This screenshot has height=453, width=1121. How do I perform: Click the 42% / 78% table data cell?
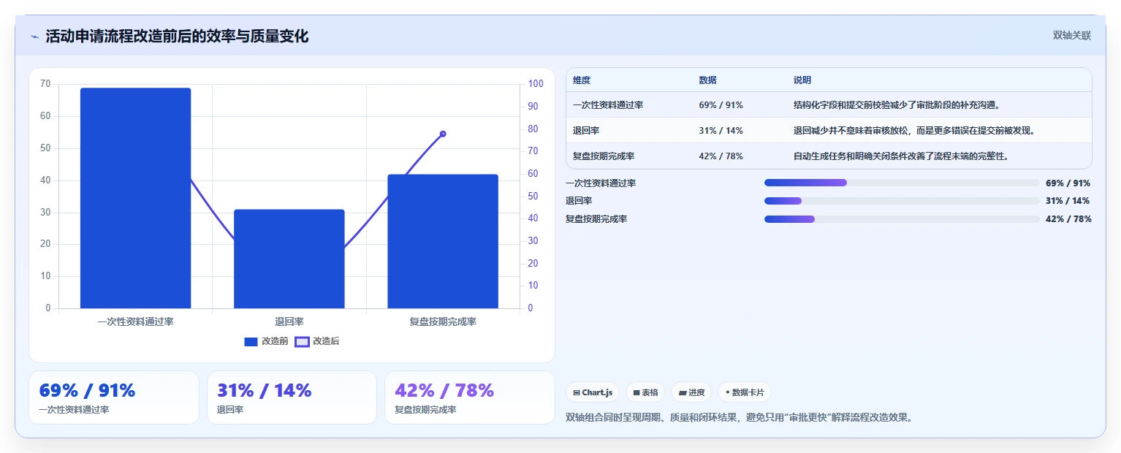(x=721, y=156)
